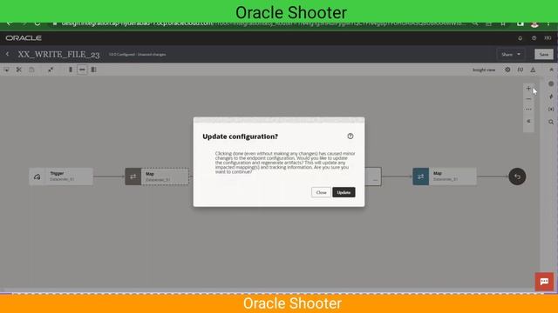Open notifications bell in Oracle header

point(521,38)
